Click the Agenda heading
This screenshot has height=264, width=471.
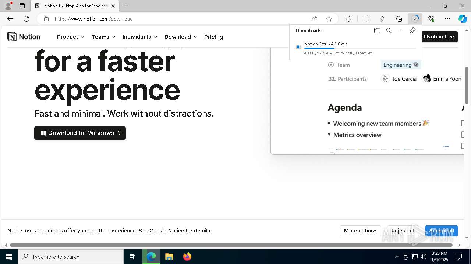click(345, 107)
